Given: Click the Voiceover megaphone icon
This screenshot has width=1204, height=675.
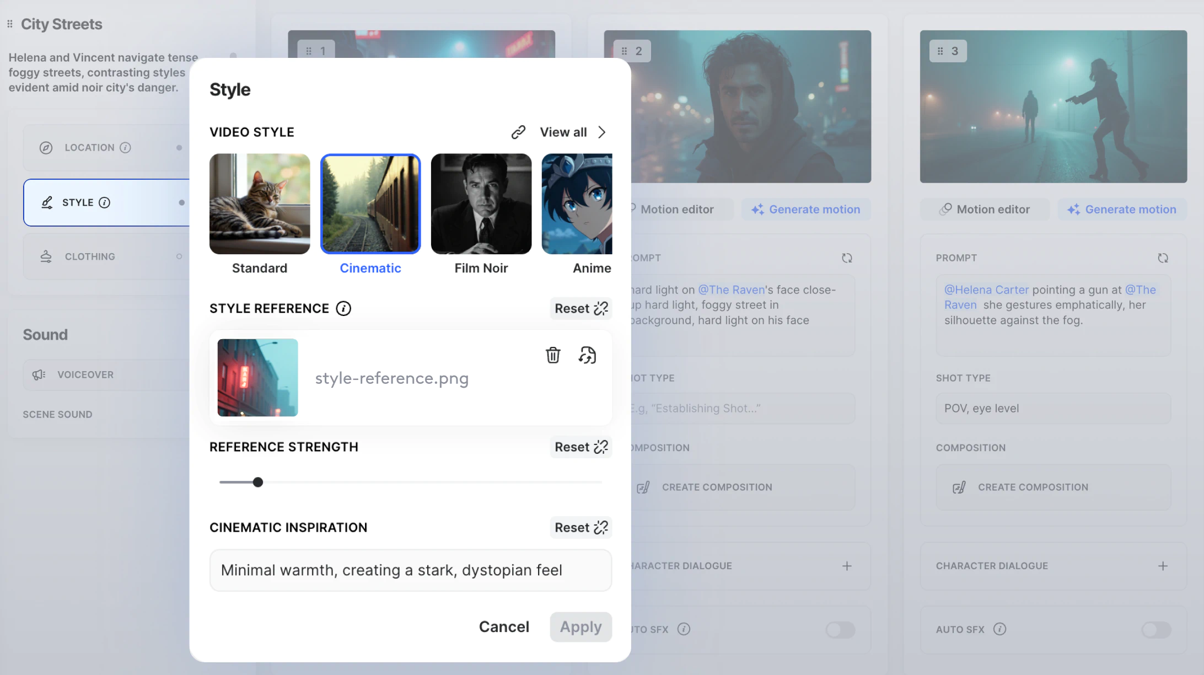Looking at the screenshot, I should 39,375.
